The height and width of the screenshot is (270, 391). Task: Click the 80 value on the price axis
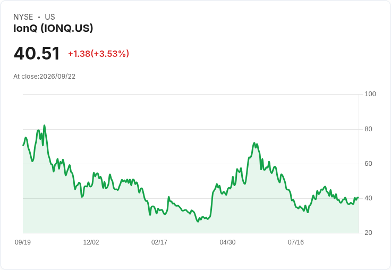point(368,129)
